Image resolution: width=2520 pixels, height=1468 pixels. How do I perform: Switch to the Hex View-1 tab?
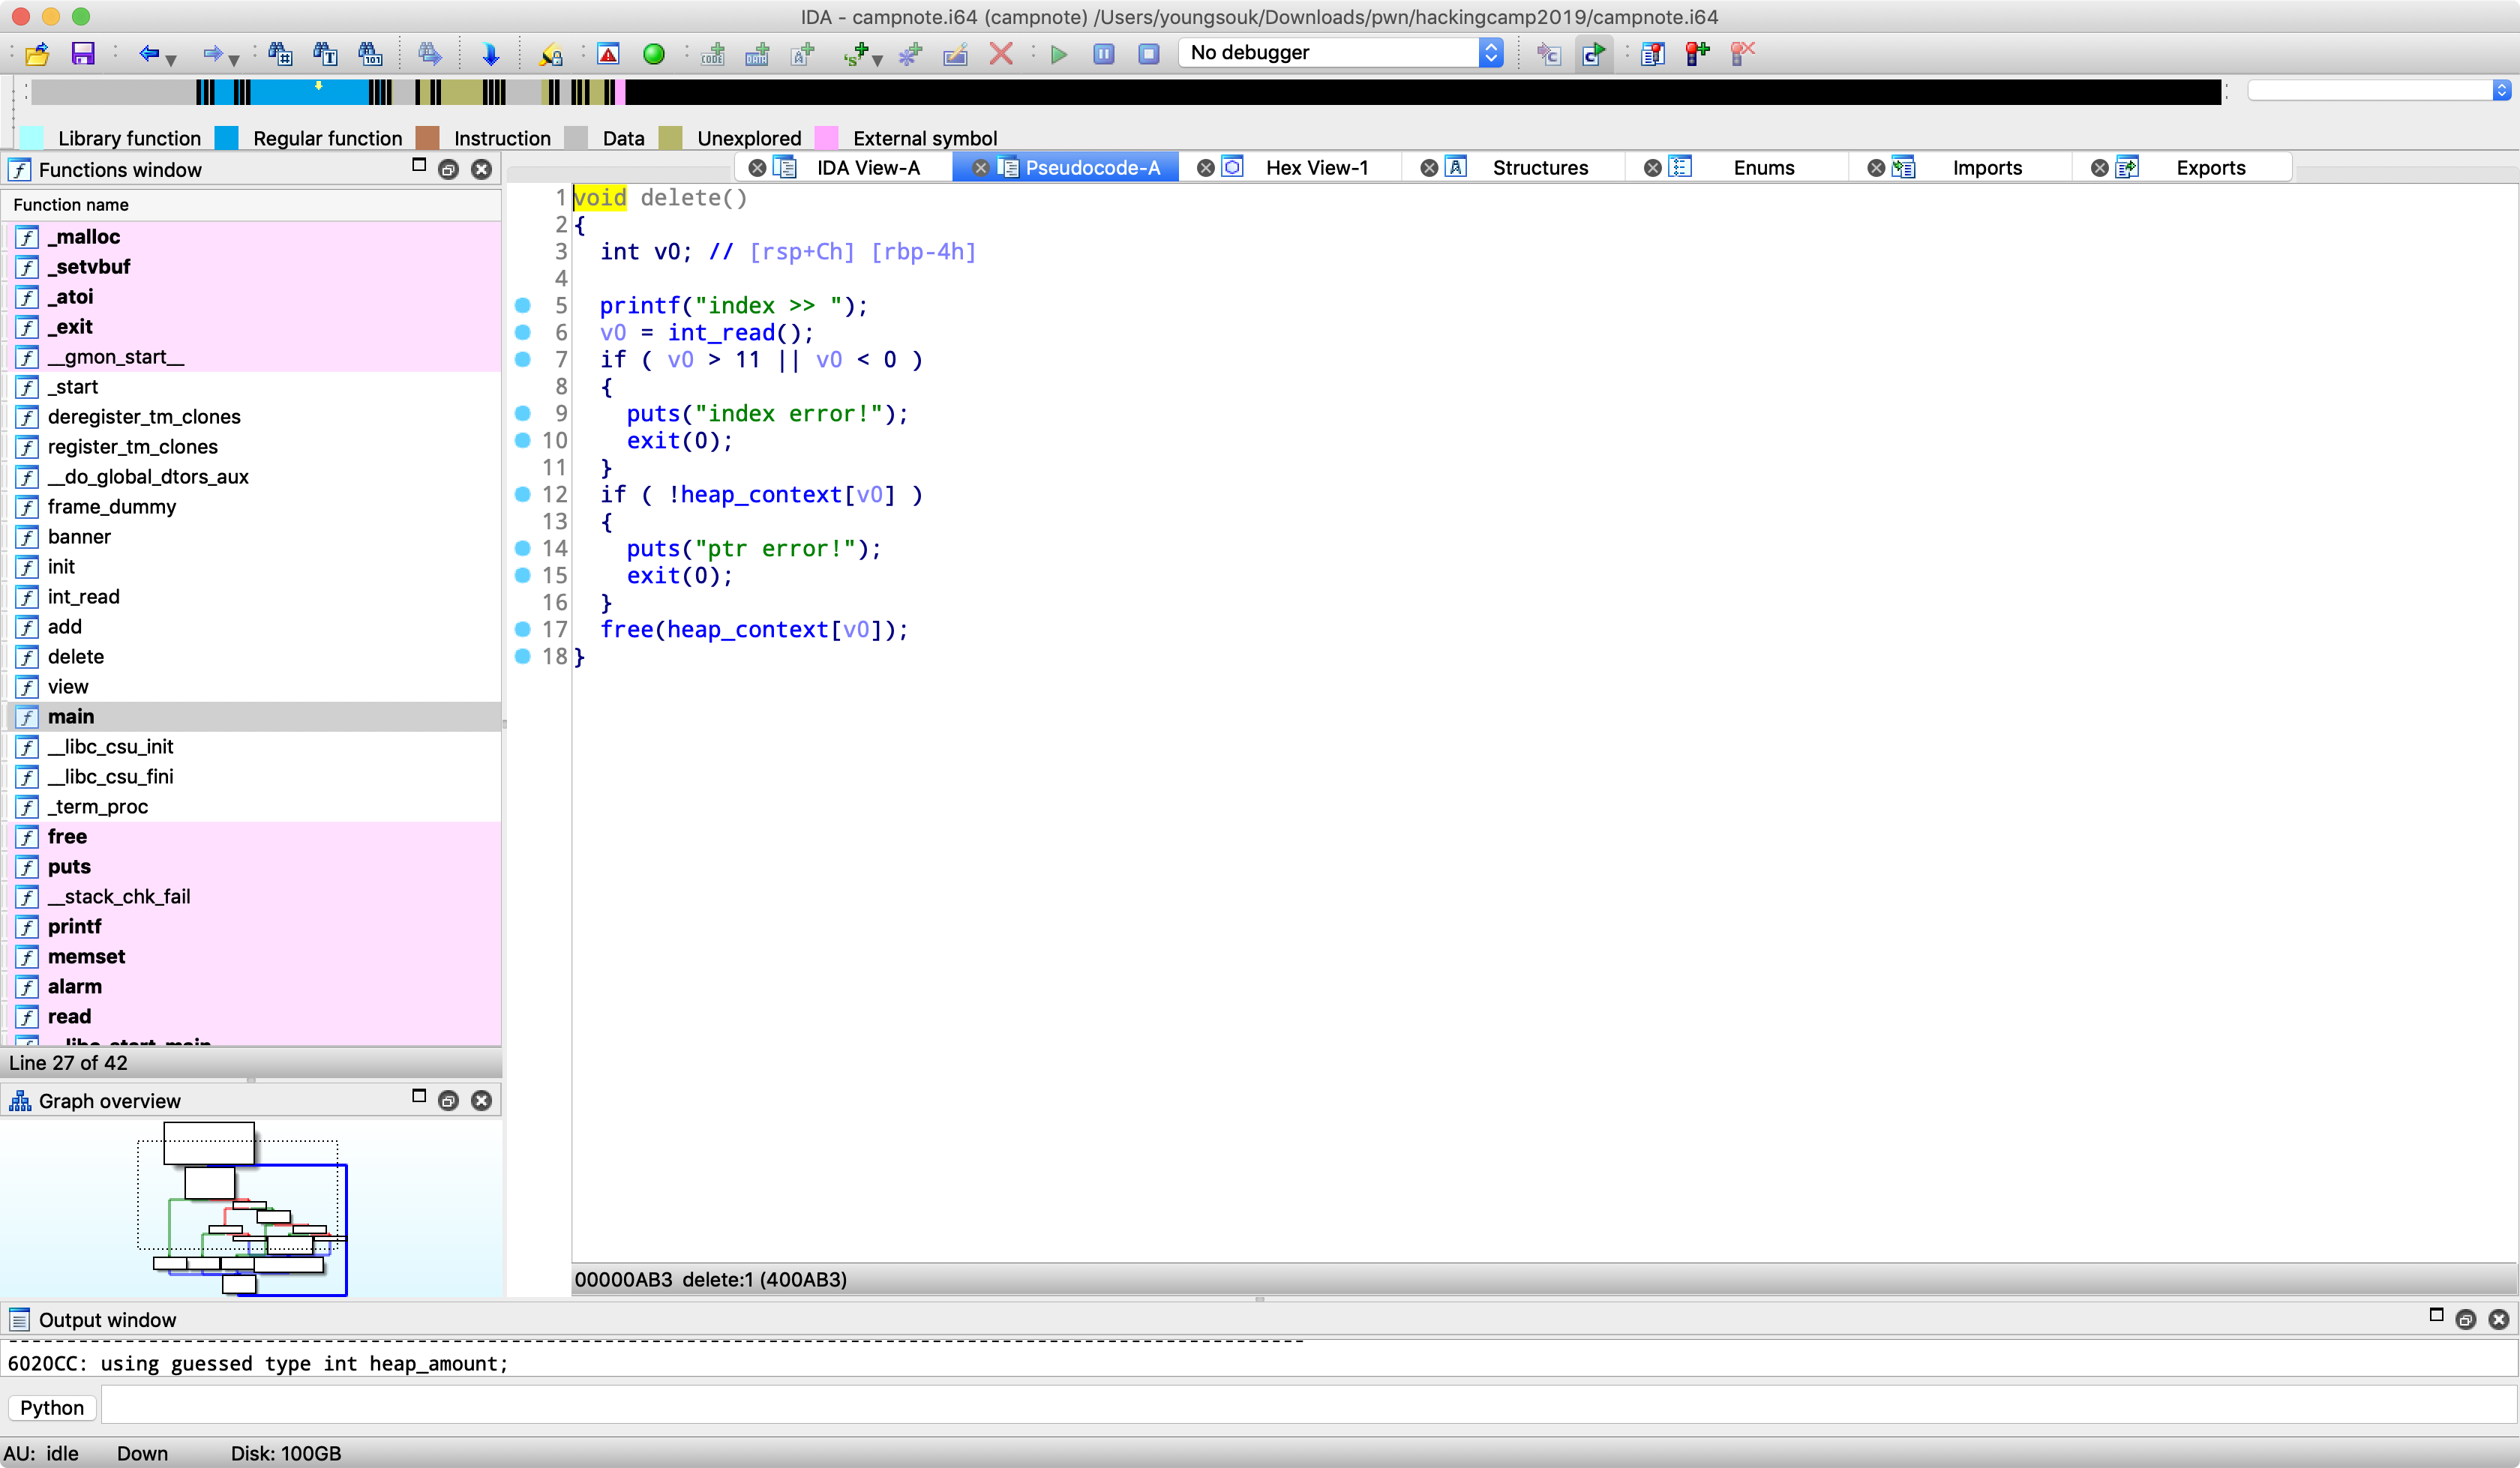1316,167
